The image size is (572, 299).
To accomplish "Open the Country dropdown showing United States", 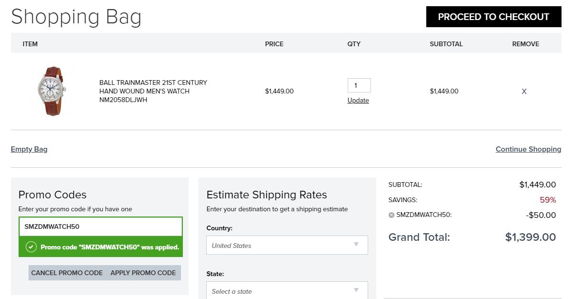I will [x=287, y=245].
